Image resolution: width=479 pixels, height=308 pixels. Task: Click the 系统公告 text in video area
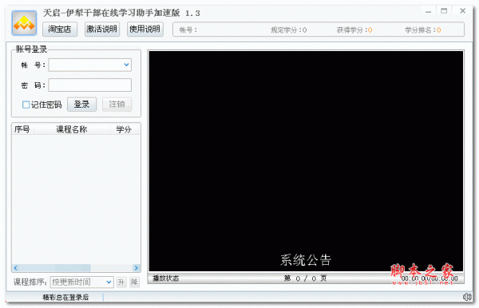[x=306, y=260]
